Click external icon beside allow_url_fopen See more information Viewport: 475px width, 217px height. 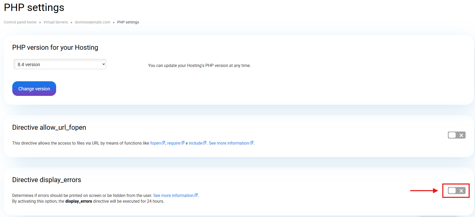(252, 143)
